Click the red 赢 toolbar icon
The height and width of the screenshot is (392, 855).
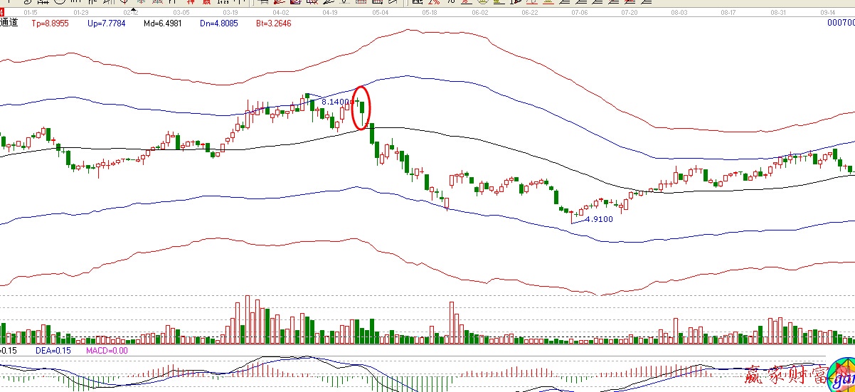pos(207,2)
